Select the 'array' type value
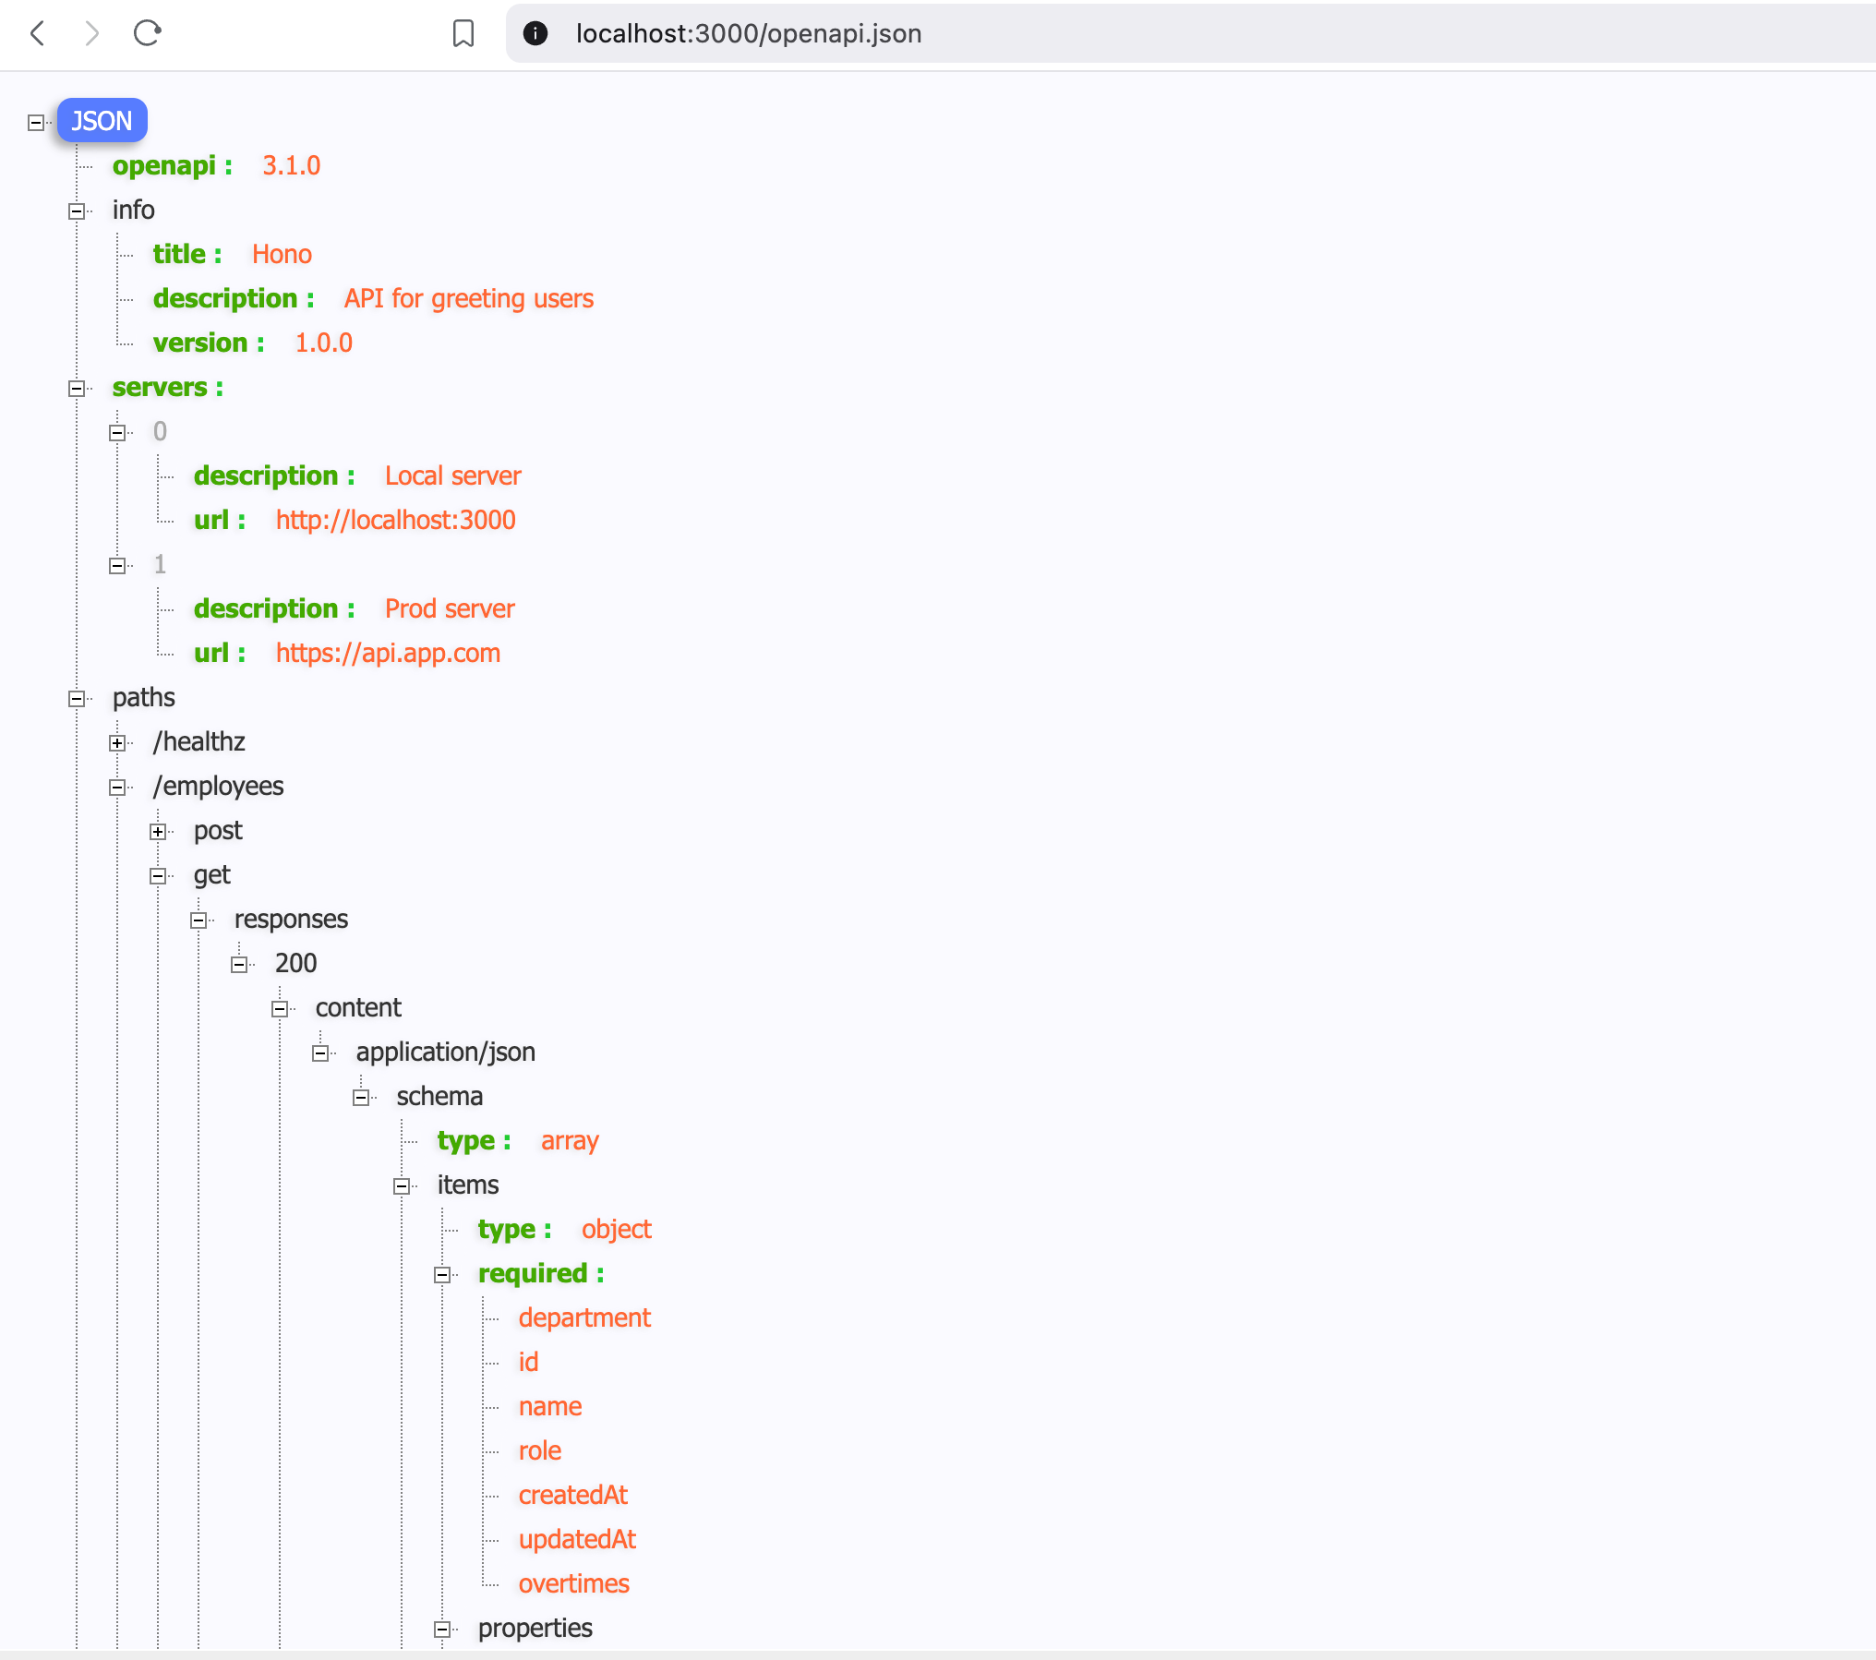This screenshot has height=1660, width=1876. pos(571,1140)
